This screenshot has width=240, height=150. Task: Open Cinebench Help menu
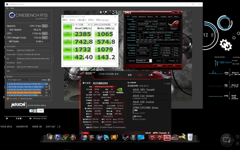click(12, 8)
